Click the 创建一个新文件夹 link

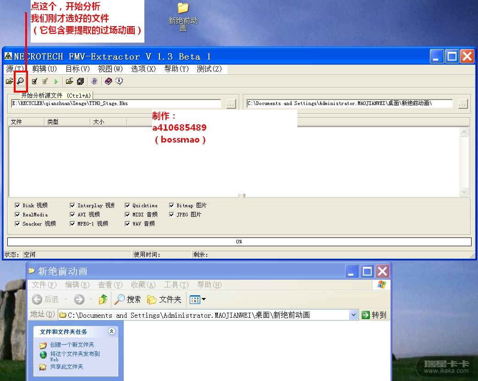[x=72, y=345]
